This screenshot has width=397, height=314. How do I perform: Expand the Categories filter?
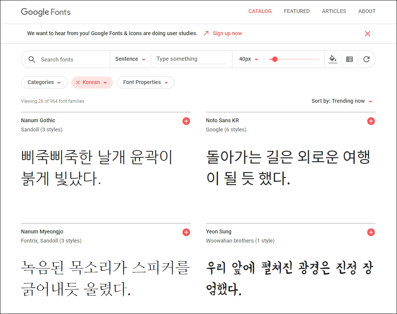(x=44, y=83)
